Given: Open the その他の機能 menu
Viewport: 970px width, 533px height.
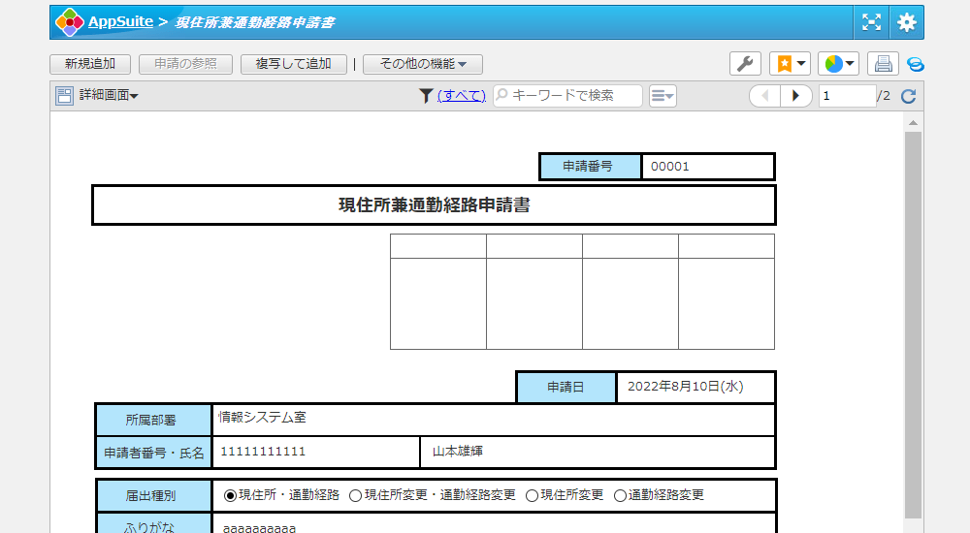Looking at the screenshot, I should click(423, 64).
